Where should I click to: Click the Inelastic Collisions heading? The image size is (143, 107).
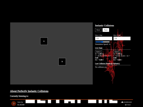point(104,26)
